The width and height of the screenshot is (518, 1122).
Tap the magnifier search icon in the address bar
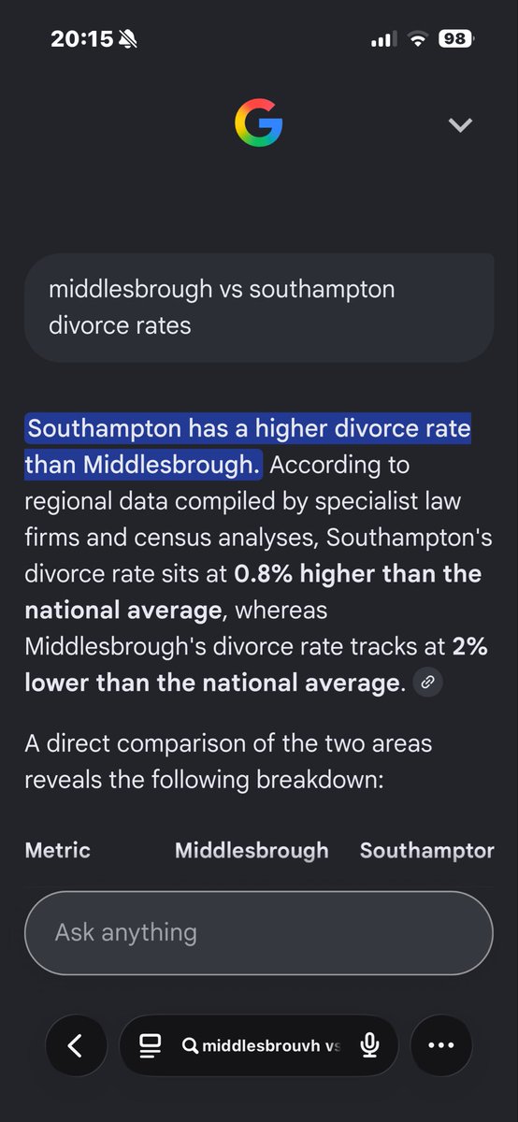[x=190, y=1045]
